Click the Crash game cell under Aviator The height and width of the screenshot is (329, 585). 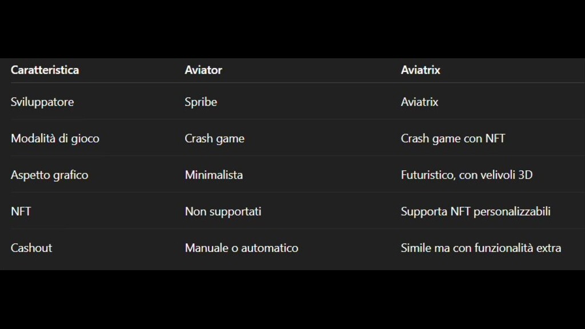(x=214, y=139)
